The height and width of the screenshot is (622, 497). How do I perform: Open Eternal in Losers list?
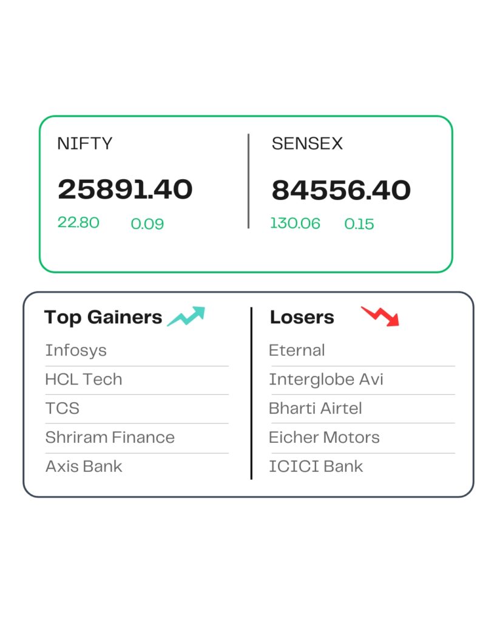(x=297, y=350)
